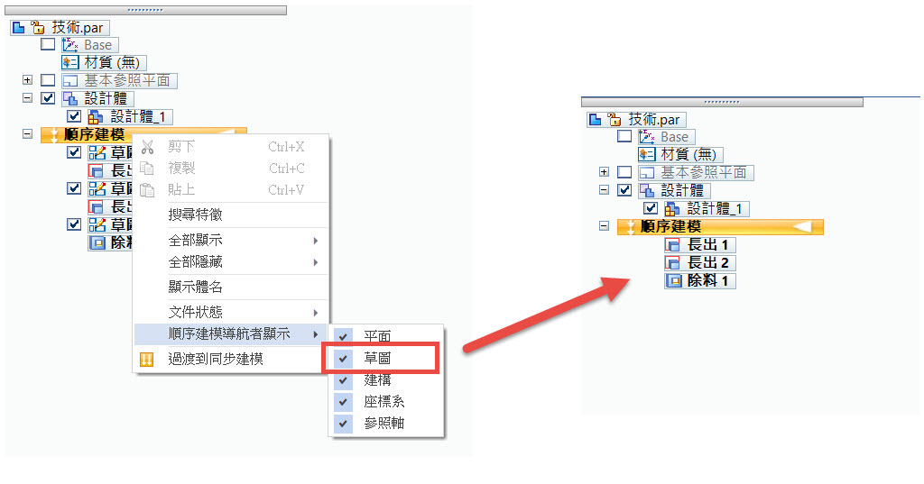Toggle 基本參照平面 checkbox in left tree
Image resolution: width=924 pixels, height=484 pixels.
tap(48, 80)
